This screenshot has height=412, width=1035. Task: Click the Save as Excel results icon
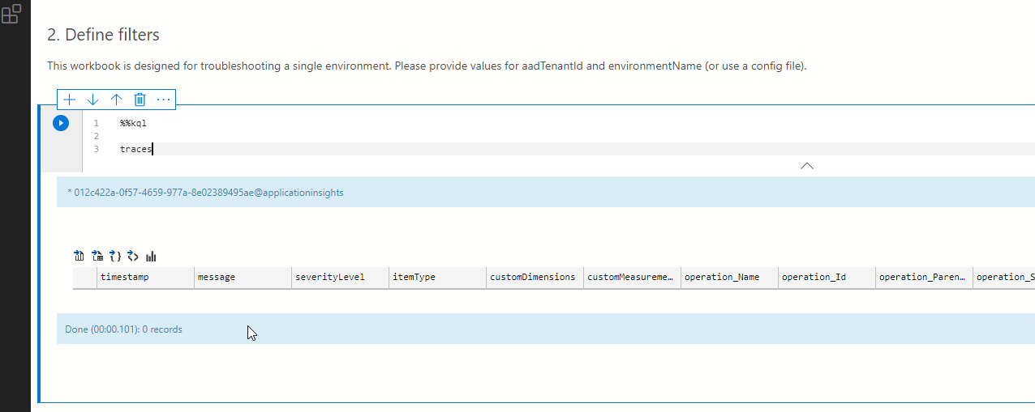97,257
